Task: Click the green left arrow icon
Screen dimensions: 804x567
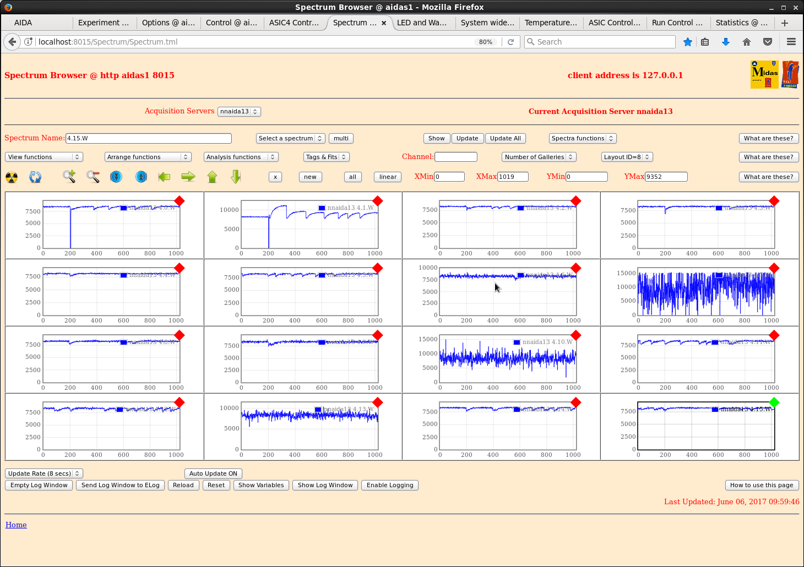Action: tap(164, 177)
